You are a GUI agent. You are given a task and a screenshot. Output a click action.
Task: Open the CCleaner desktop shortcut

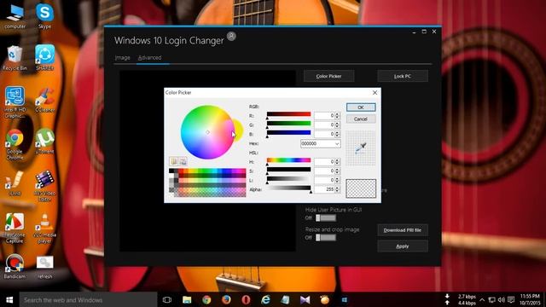click(x=44, y=100)
